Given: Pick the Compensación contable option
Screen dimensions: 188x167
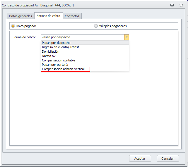Looking at the screenshot, I should click(59, 60).
